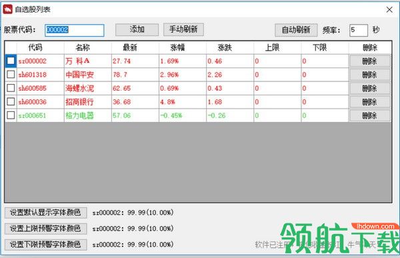Select the sh601318 code cell

click(40, 75)
